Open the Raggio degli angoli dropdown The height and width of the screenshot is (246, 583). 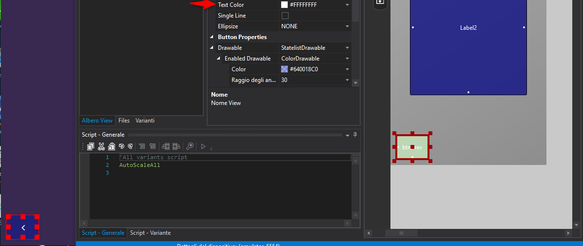click(347, 80)
